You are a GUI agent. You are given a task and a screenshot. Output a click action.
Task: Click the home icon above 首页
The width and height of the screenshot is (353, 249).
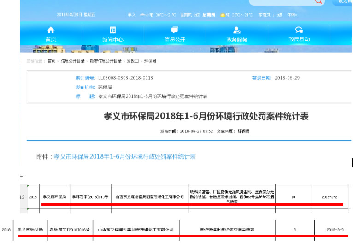[x=51, y=30]
